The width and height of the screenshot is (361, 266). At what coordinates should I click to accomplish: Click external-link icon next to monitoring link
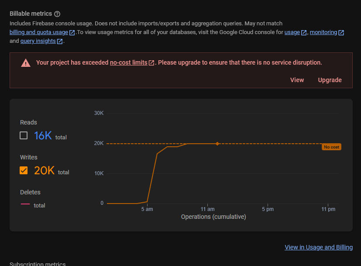[341, 32]
